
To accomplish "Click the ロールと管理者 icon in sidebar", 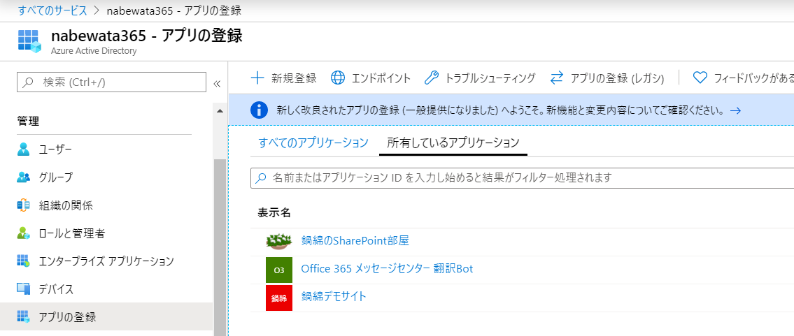I will click(24, 233).
